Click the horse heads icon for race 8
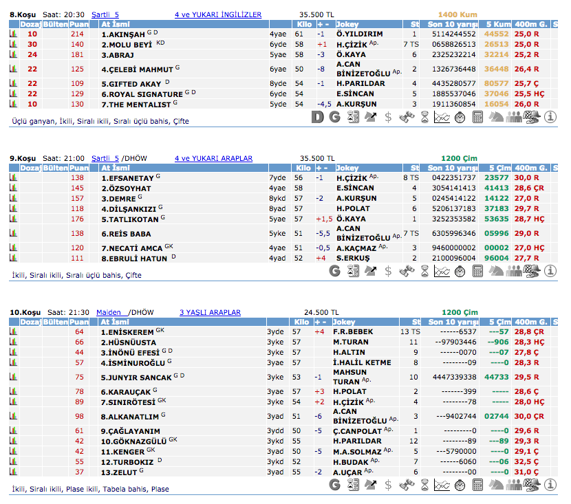This screenshot has height=504, width=571. click(x=496, y=118)
